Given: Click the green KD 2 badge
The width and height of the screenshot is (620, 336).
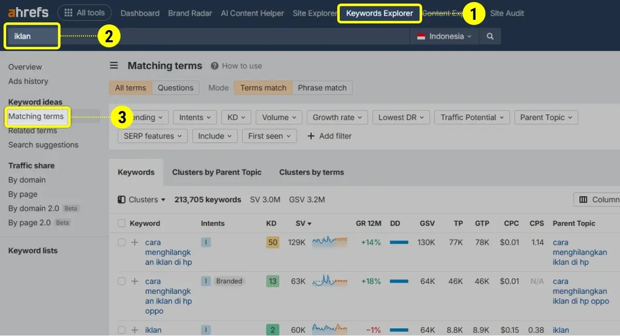Looking at the screenshot, I should tap(272, 330).
